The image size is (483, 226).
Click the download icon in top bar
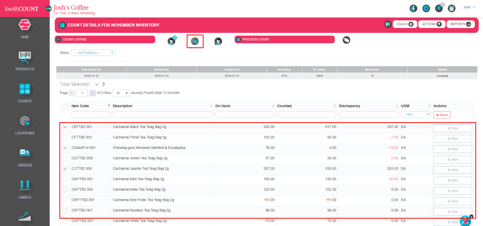click(x=413, y=8)
